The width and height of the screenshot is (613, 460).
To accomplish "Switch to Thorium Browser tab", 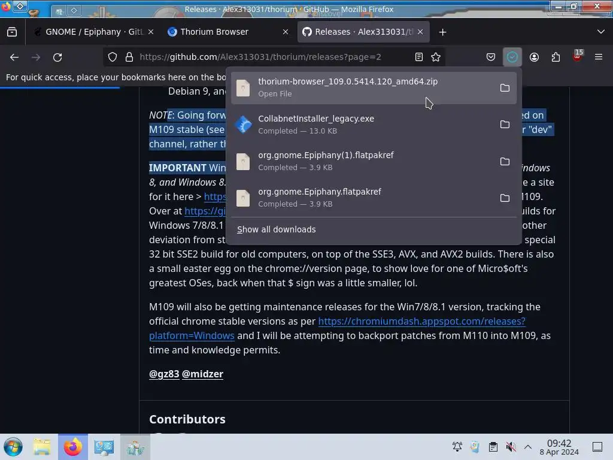I will coord(227,32).
